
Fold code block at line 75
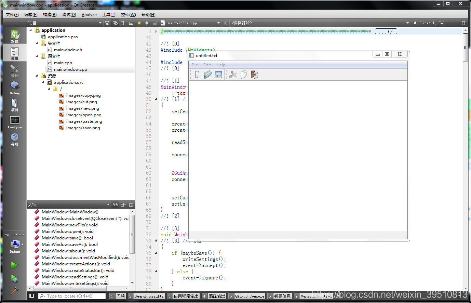pos(156,253)
